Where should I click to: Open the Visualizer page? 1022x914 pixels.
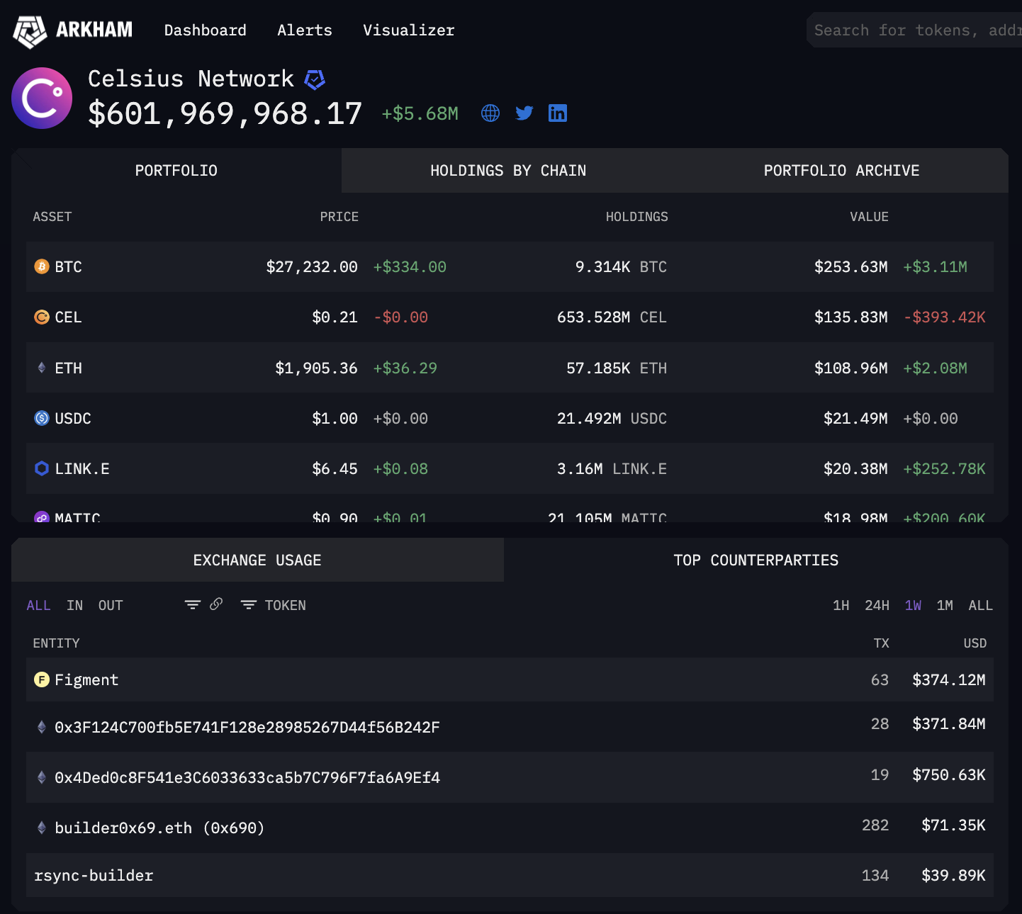pyautogui.click(x=408, y=30)
